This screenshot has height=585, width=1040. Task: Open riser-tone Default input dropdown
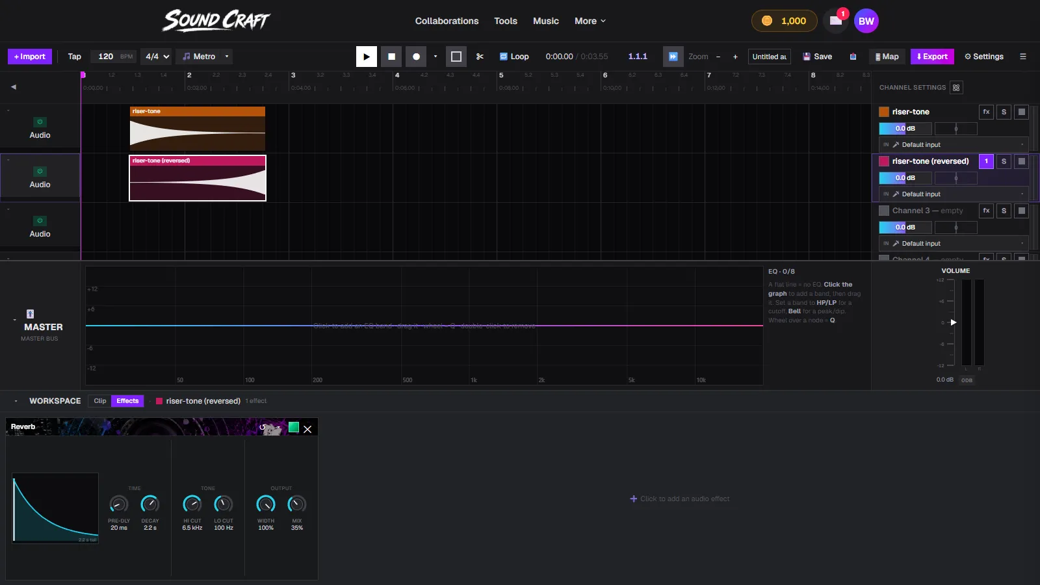(x=954, y=145)
